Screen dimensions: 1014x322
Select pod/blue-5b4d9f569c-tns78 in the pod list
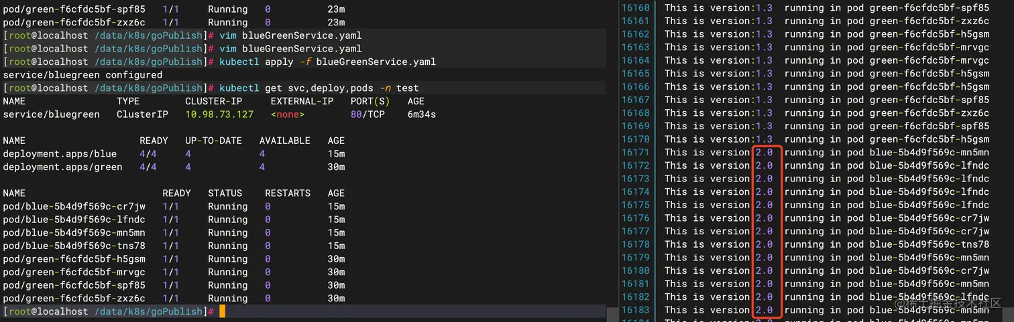click(x=74, y=246)
